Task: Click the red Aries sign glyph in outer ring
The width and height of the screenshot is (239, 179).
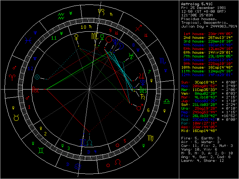Action: (x=12, y=78)
